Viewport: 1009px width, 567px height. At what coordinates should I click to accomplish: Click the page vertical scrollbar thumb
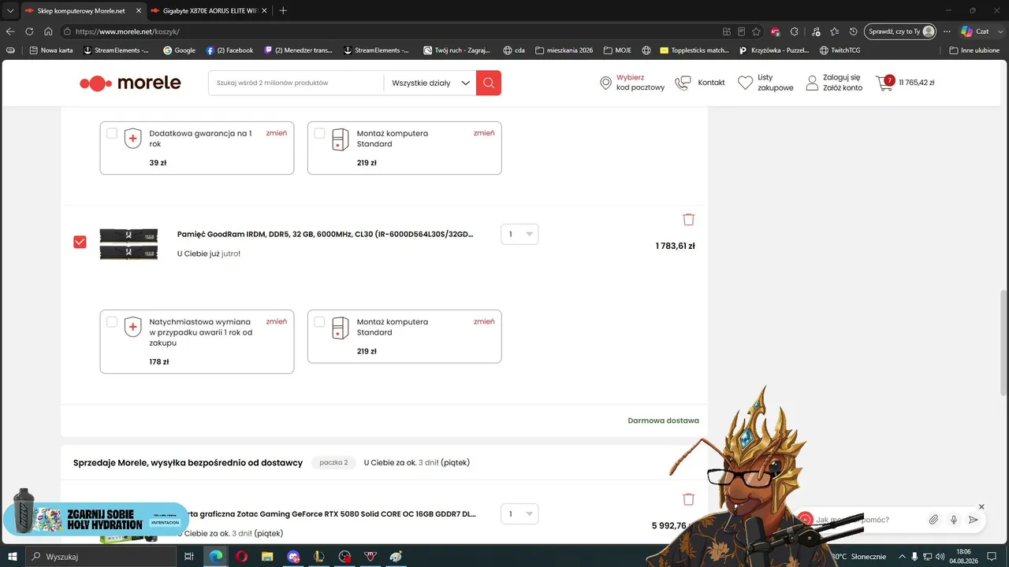[x=1003, y=343]
